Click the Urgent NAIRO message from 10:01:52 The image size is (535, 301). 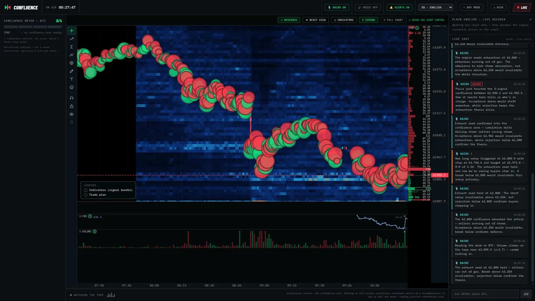(489, 97)
